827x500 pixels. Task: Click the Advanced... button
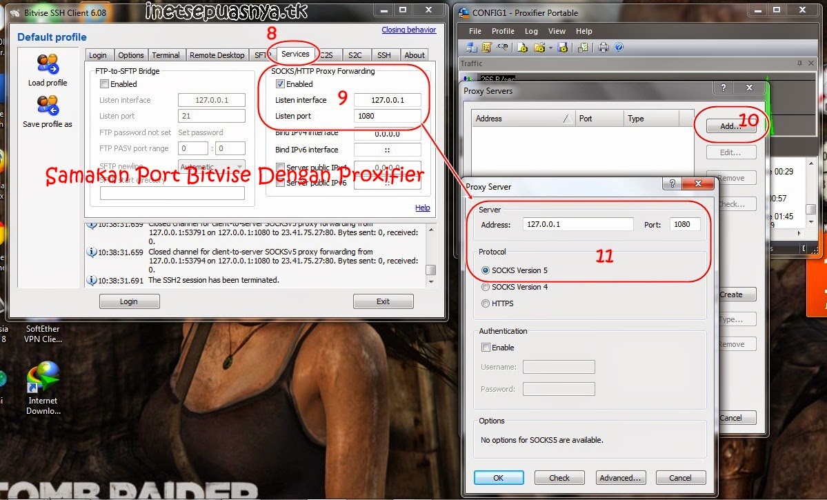point(620,478)
